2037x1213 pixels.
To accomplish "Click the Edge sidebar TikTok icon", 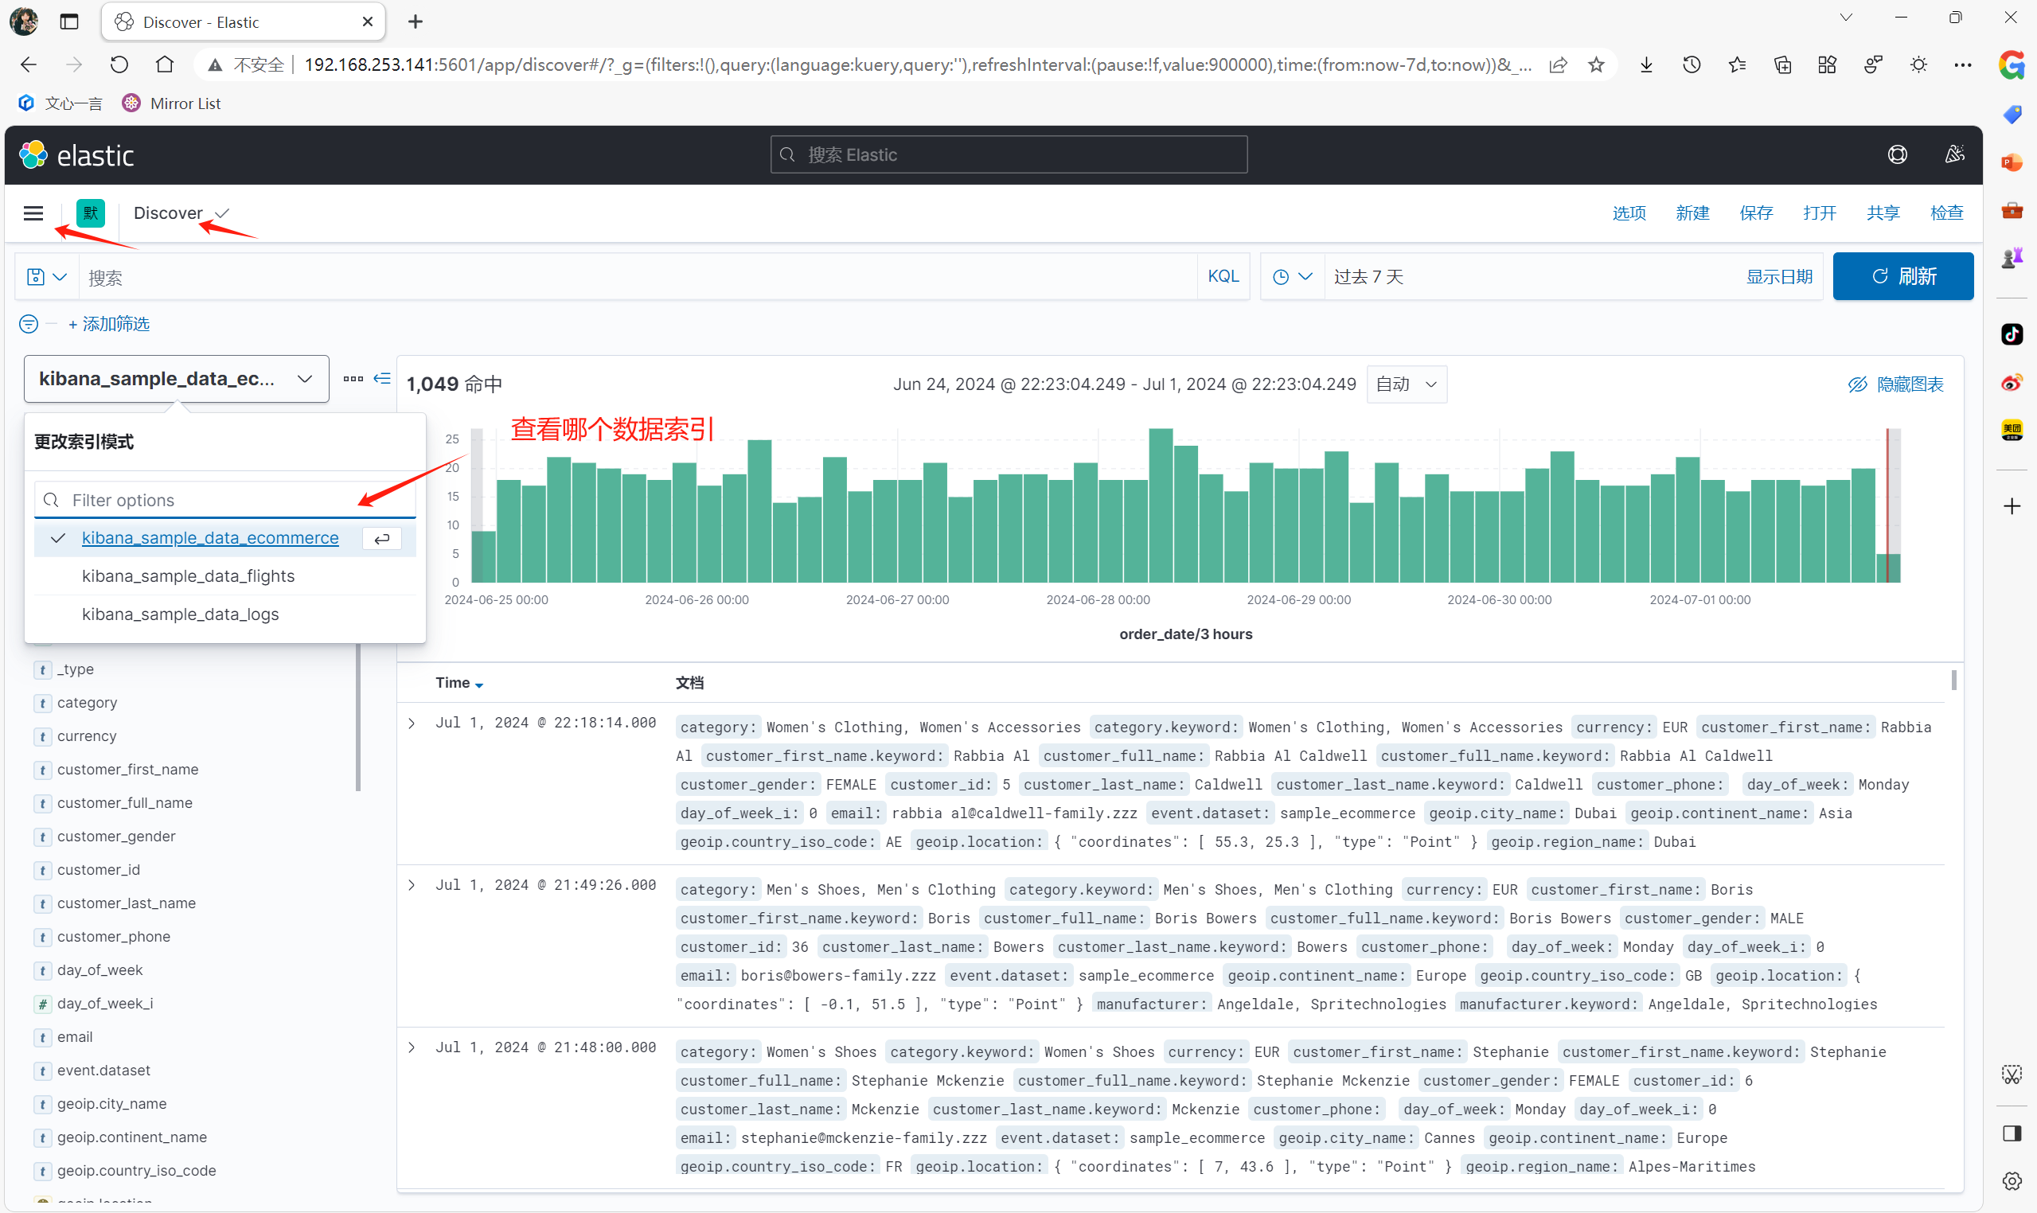I will click(2012, 334).
